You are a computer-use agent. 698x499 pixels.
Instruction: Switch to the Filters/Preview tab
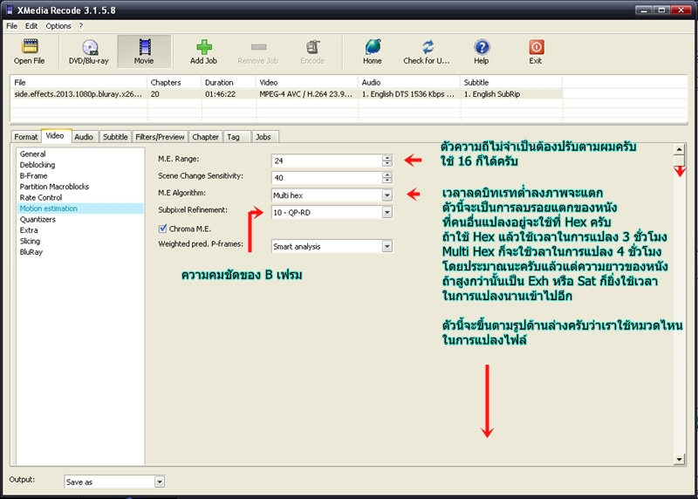[x=160, y=137]
